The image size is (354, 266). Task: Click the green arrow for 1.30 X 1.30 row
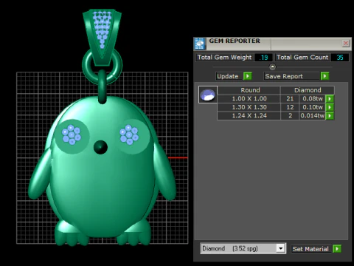coord(330,107)
